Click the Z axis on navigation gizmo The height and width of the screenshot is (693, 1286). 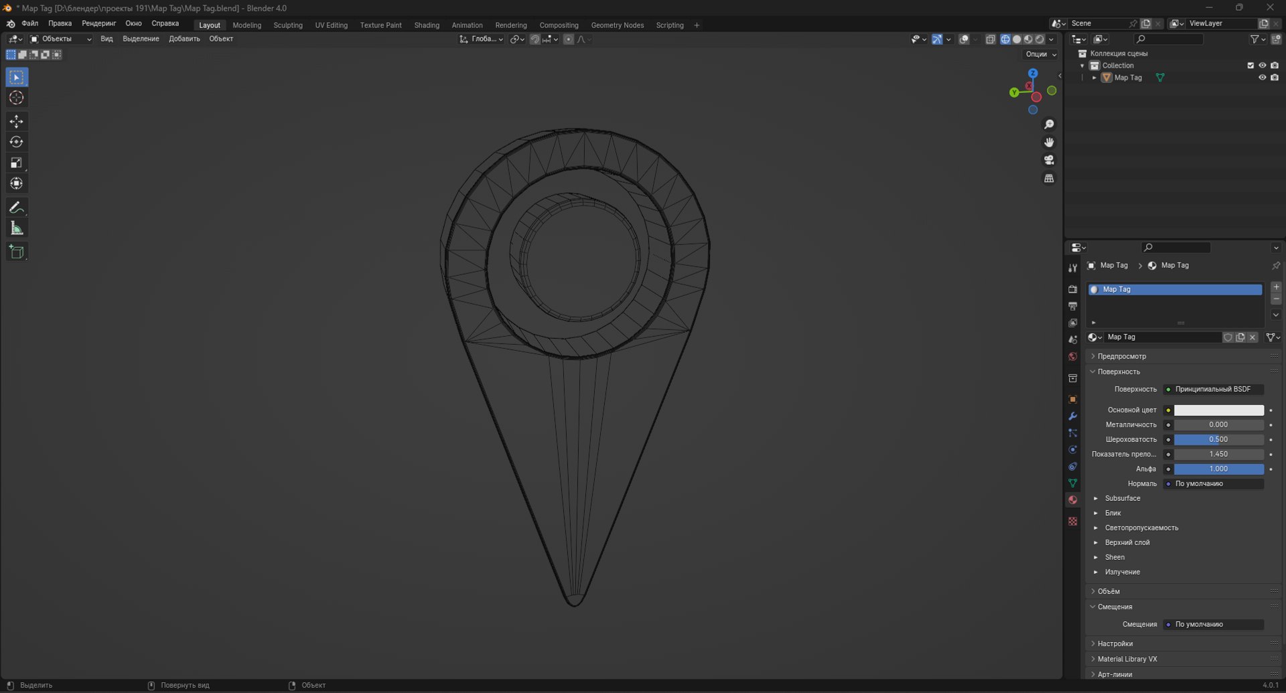click(1033, 73)
